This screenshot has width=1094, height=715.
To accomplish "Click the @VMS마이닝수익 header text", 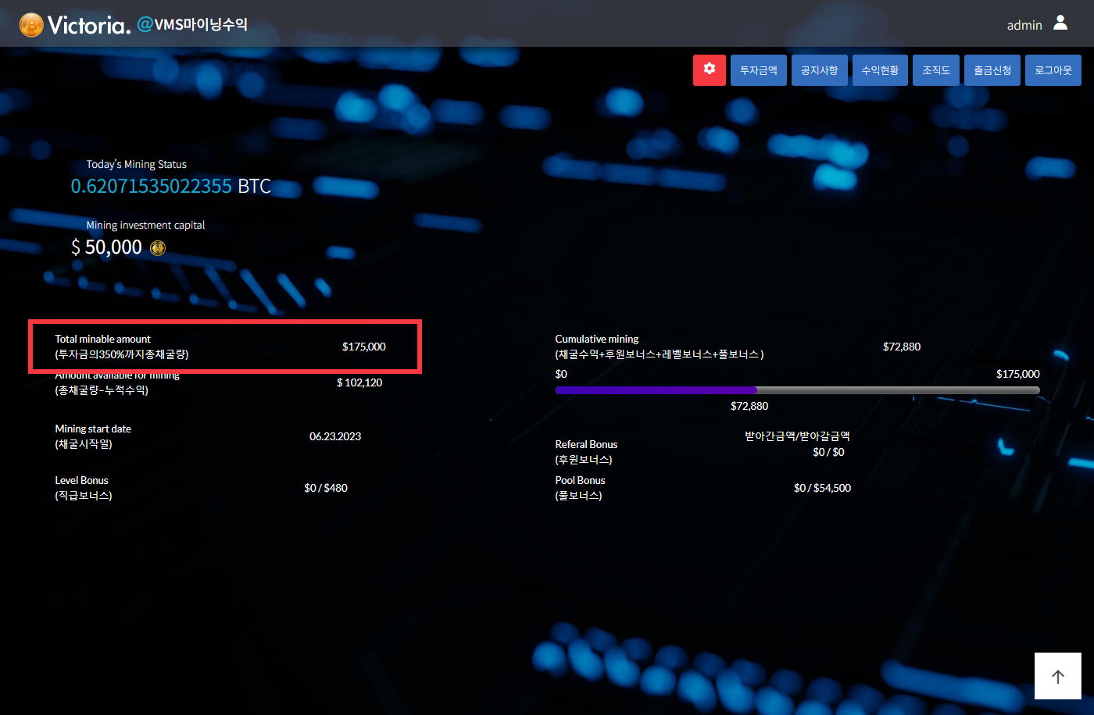I will 192,24.
